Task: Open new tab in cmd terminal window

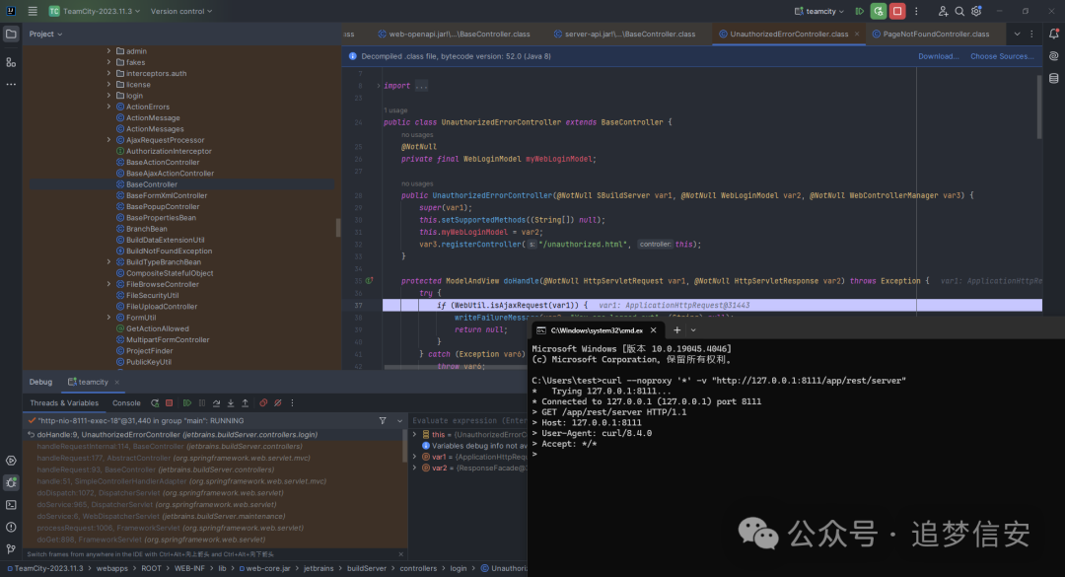Action: (x=676, y=330)
